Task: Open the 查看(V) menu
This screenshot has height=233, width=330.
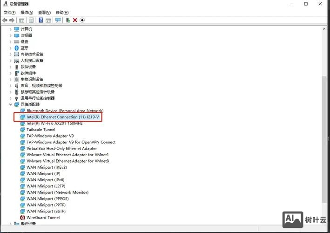Action: pos(45,13)
